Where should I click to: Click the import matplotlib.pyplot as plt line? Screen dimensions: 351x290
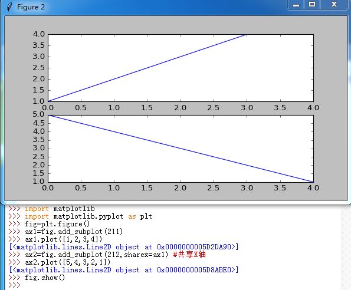88,216
